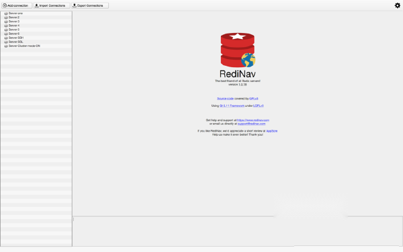The image size is (403, 252).
Task: Select the Server SSH connection
Action: point(36,38)
